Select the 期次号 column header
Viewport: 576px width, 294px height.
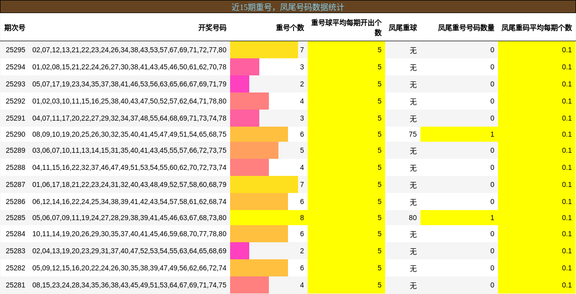click(x=15, y=28)
